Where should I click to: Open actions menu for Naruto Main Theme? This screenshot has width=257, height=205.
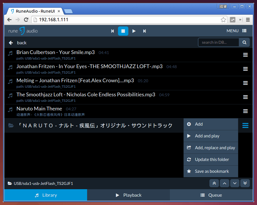click(245, 111)
